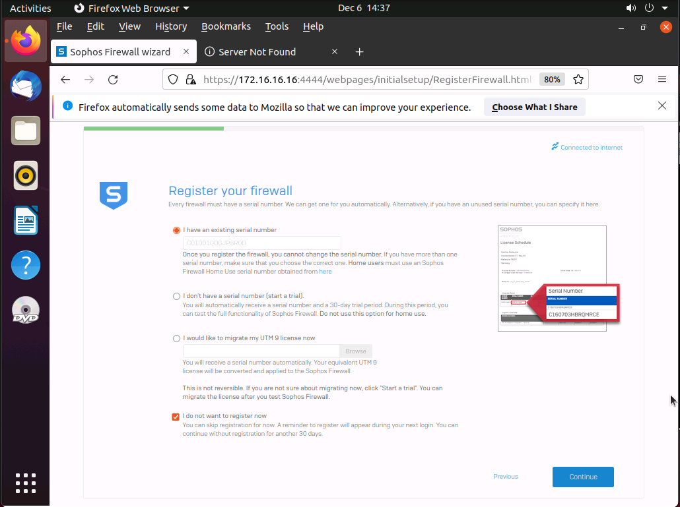Open the 80% zoom level indicator

point(551,80)
